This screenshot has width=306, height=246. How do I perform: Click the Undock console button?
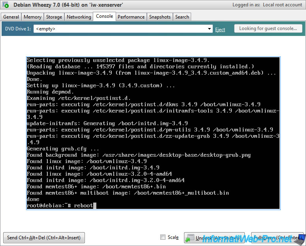(214, 238)
